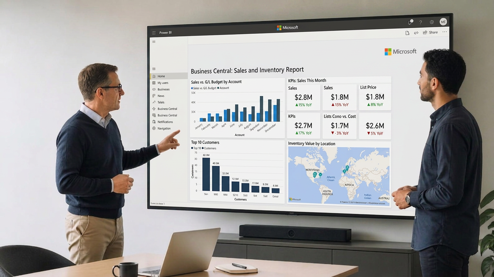Image resolution: width=494 pixels, height=277 pixels.
Task: Click the red 5% YoY indicator
Action: 375,133
